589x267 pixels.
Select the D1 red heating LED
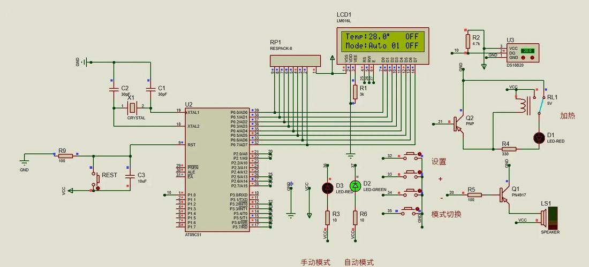tap(539, 138)
